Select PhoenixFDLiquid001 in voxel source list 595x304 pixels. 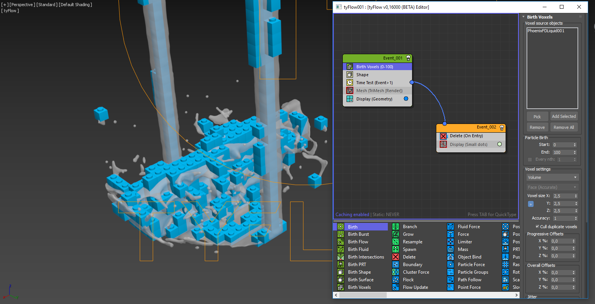(x=546, y=31)
